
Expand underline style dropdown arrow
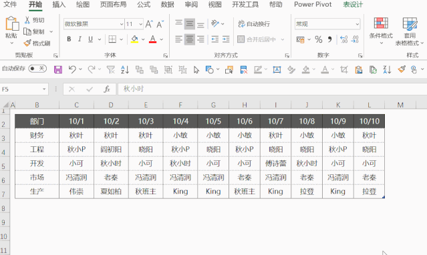pos(100,39)
